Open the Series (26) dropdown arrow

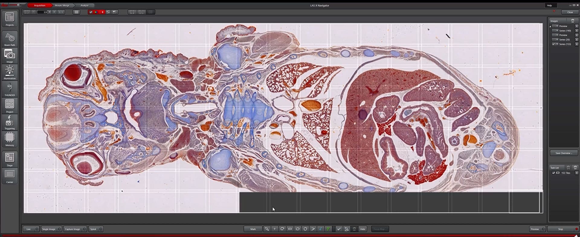(x=557, y=40)
